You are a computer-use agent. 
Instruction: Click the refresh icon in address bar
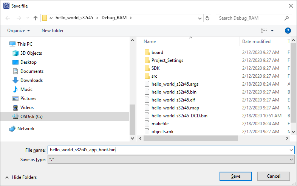point(207,18)
